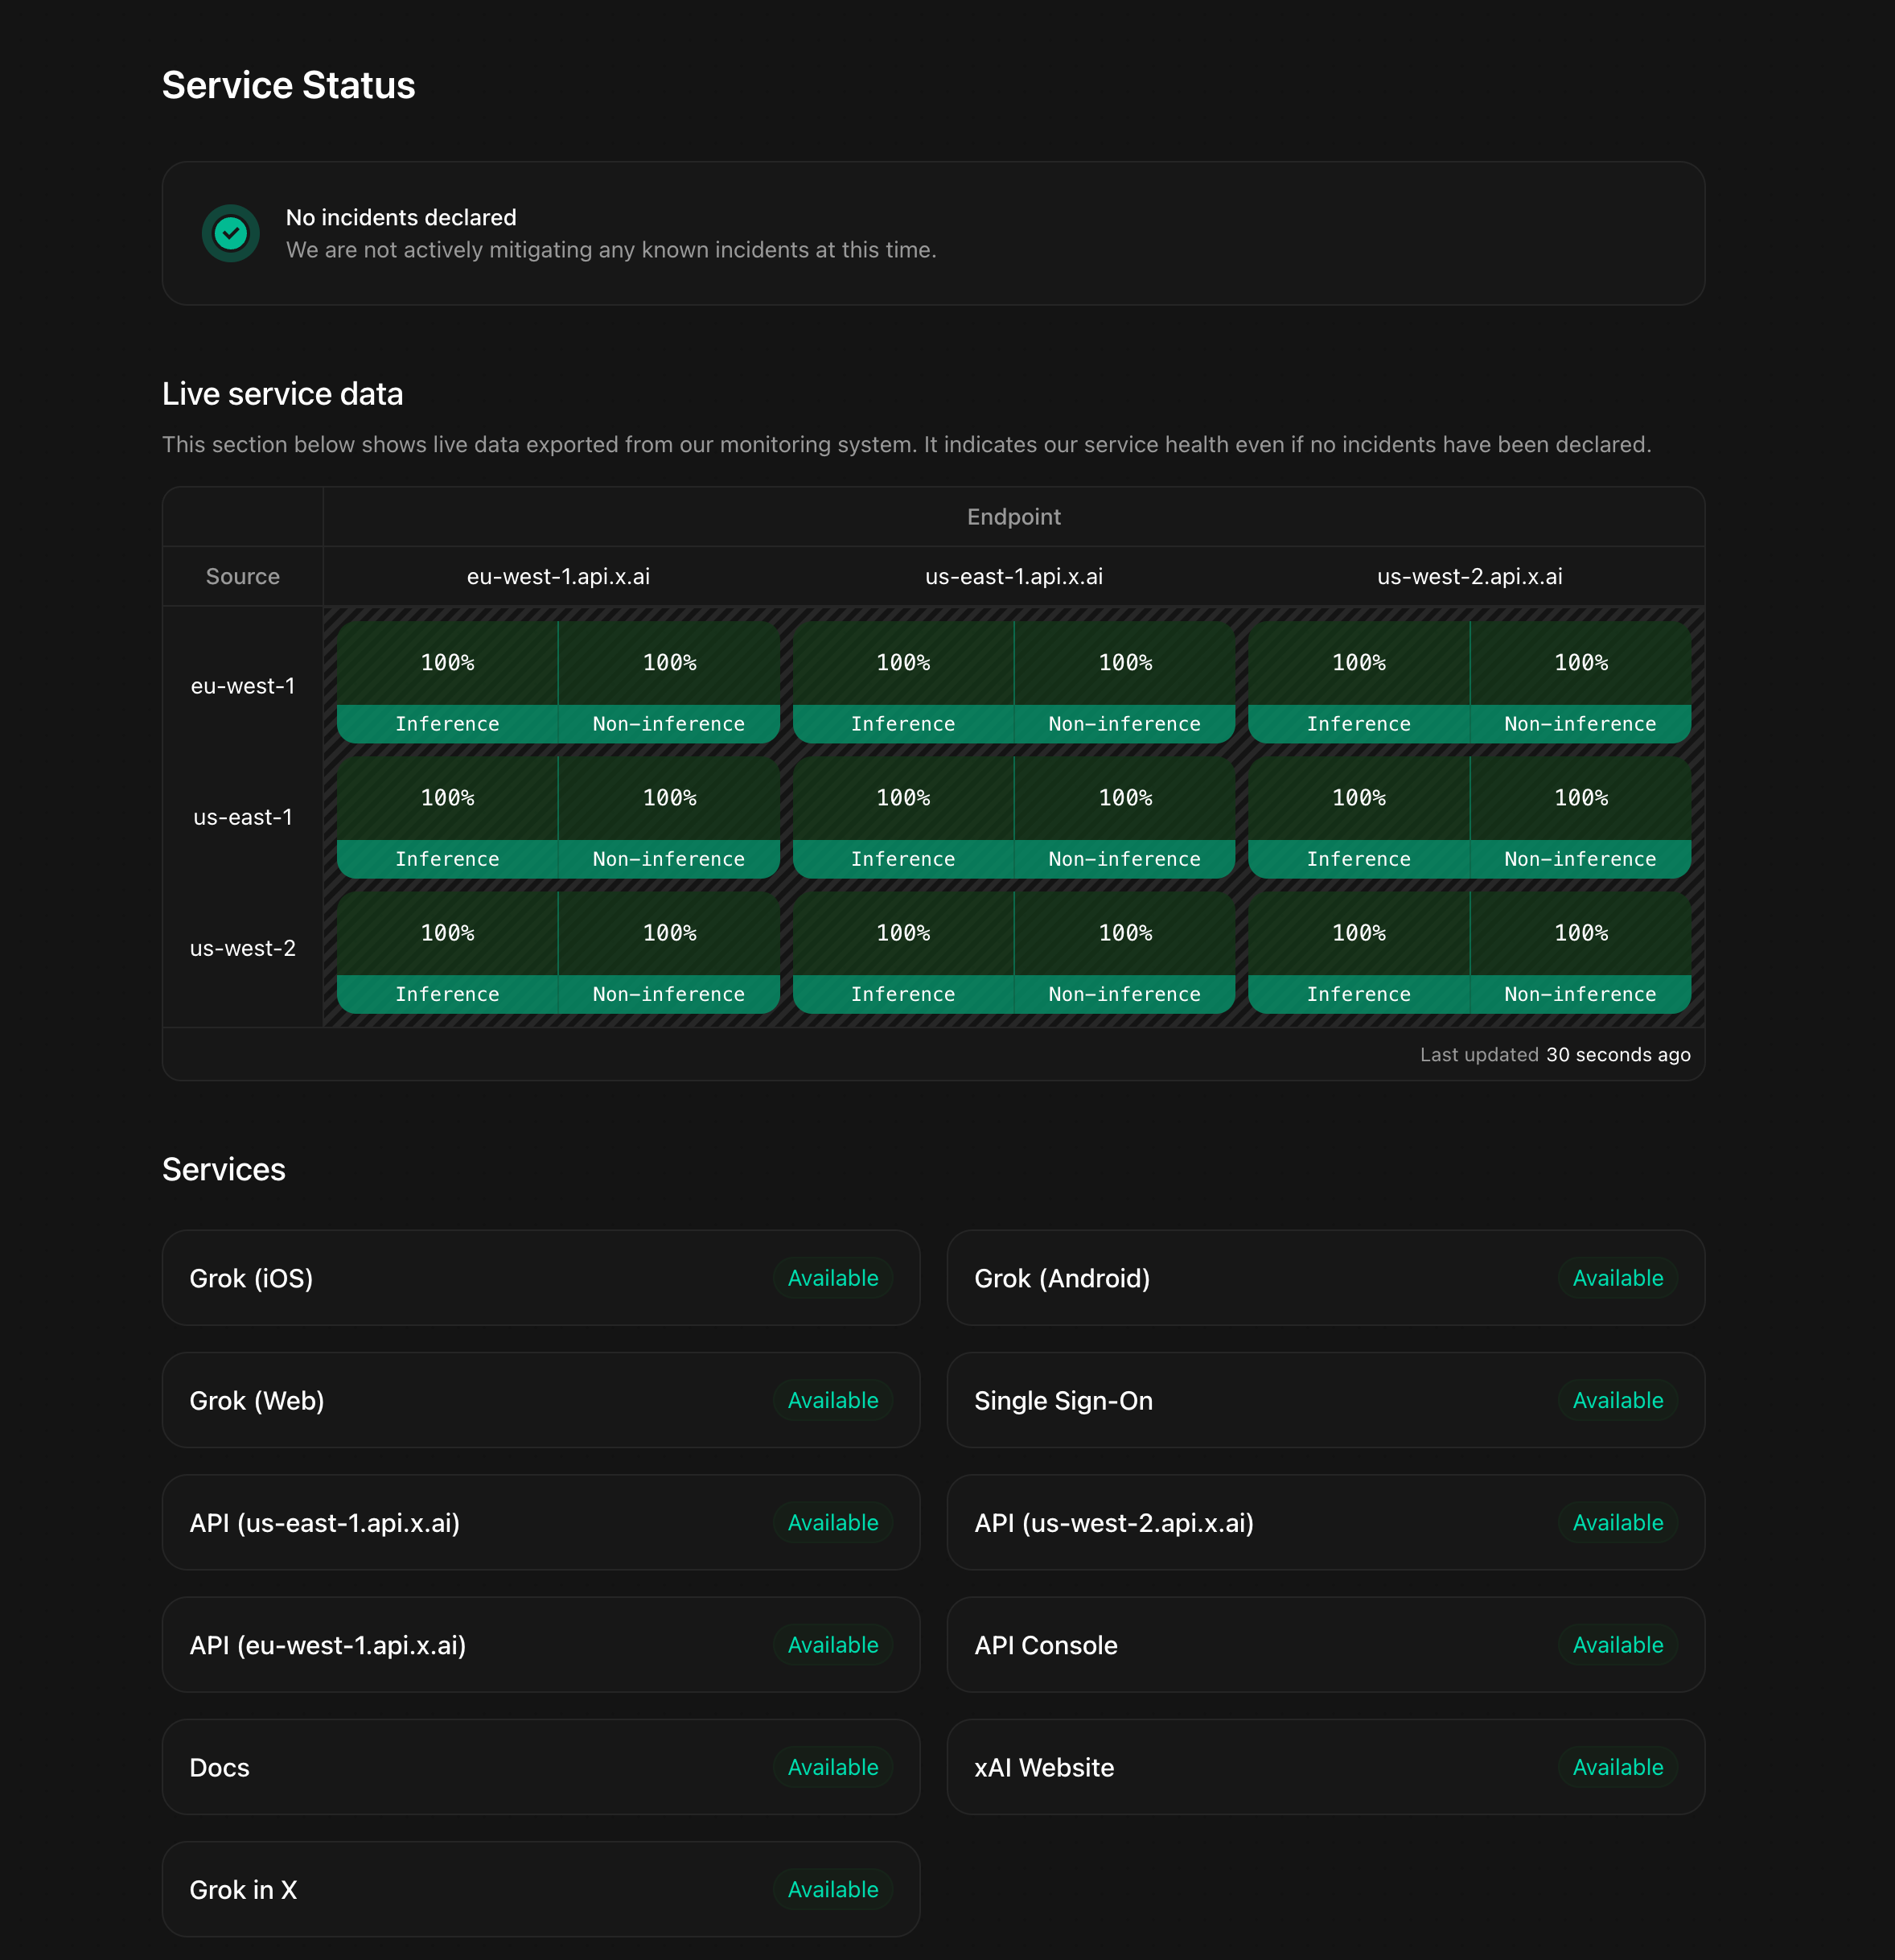Viewport: 1895px width, 1960px height.
Task: Select us-west-2 to eu-west-1 Non-inference cell
Action: (x=670, y=952)
